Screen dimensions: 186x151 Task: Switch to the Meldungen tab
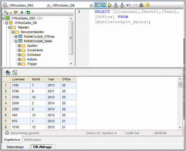pos(32,140)
